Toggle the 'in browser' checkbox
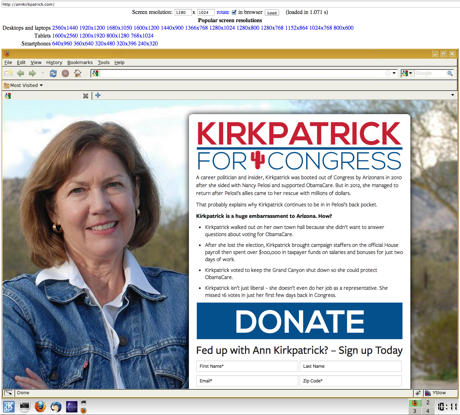 click(x=234, y=12)
